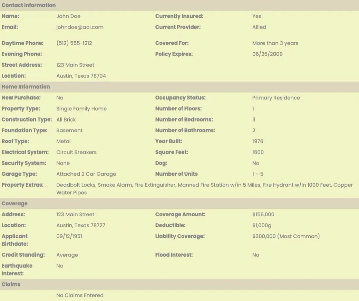Click the Policy Expires label
Viewport: 359px width, 301px height.
[174, 54]
